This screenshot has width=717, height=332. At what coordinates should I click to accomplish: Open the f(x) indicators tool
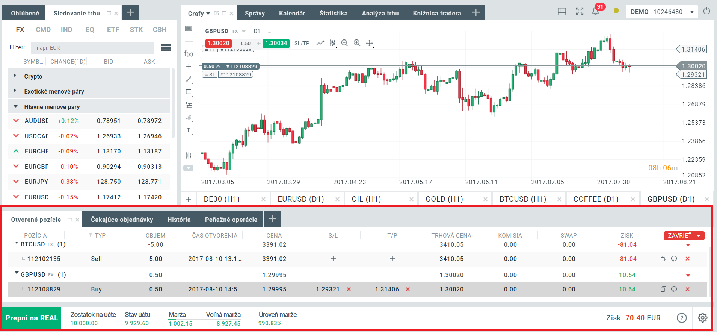(x=189, y=54)
